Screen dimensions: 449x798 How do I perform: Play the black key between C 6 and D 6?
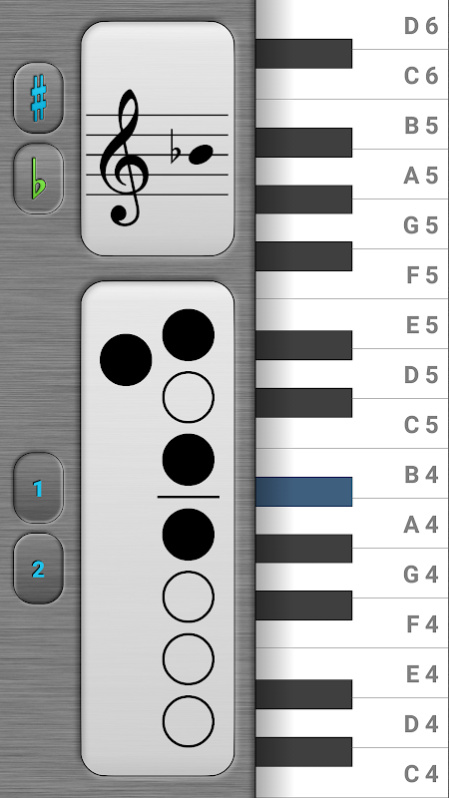click(x=304, y=54)
